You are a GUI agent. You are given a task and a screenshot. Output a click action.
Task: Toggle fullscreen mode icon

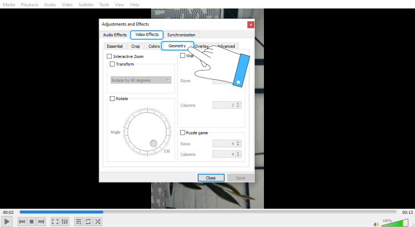coord(55,221)
